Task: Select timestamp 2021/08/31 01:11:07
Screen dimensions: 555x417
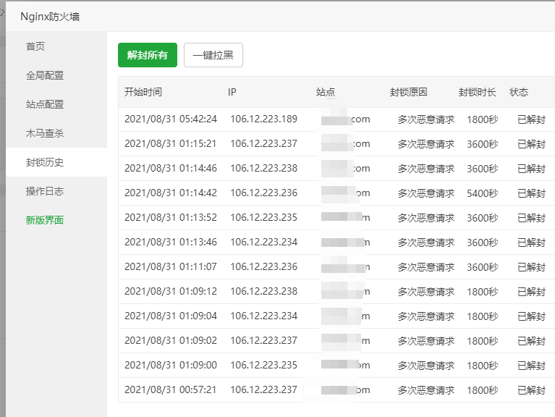Action: [171, 266]
